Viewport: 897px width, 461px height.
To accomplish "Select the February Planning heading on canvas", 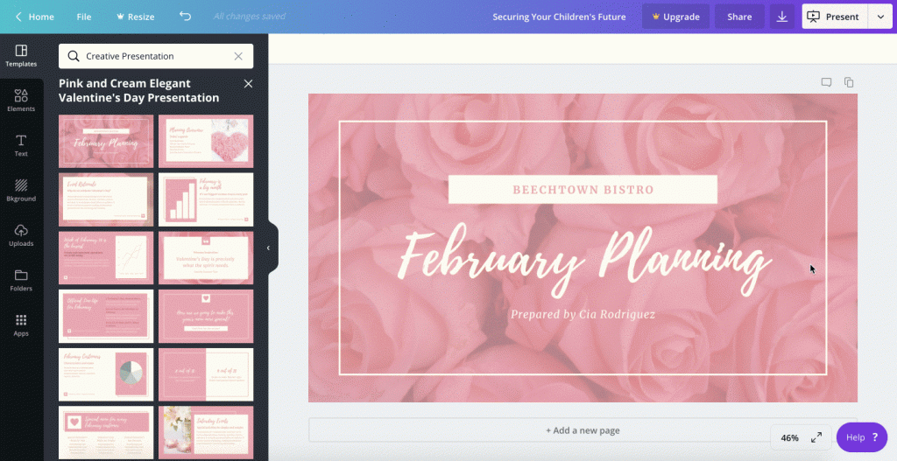I will pos(584,261).
